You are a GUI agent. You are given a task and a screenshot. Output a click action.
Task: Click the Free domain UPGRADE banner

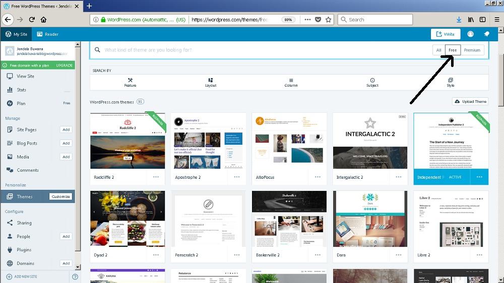(38, 65)
